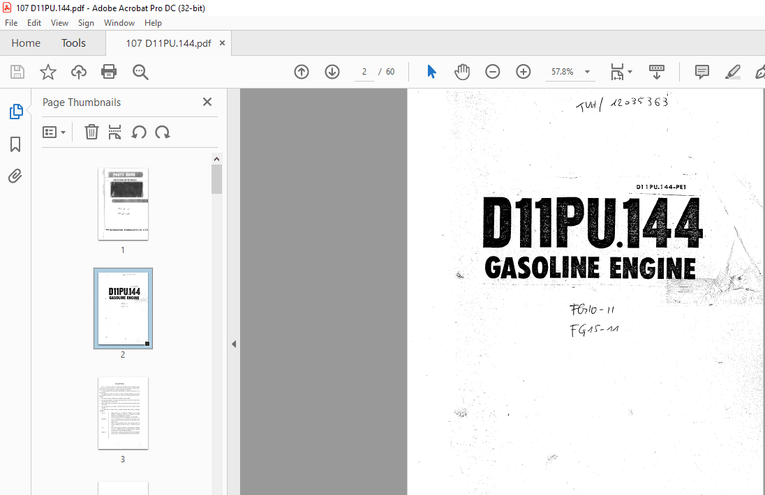Open the Window menu
Screen dimensions: 765x495
click(x=119, y=23)
